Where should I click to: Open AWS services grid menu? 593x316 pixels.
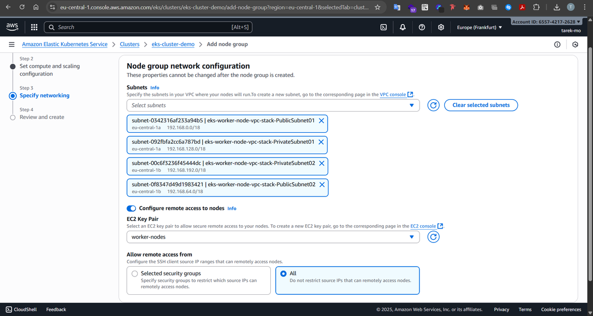coord(34,27)
